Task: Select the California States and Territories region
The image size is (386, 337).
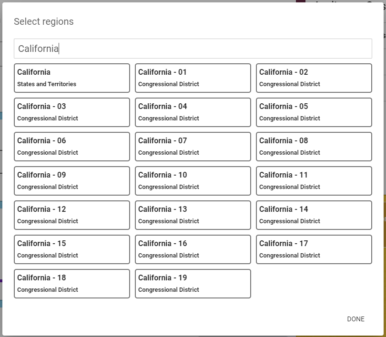Action: (x=72, y=78)
